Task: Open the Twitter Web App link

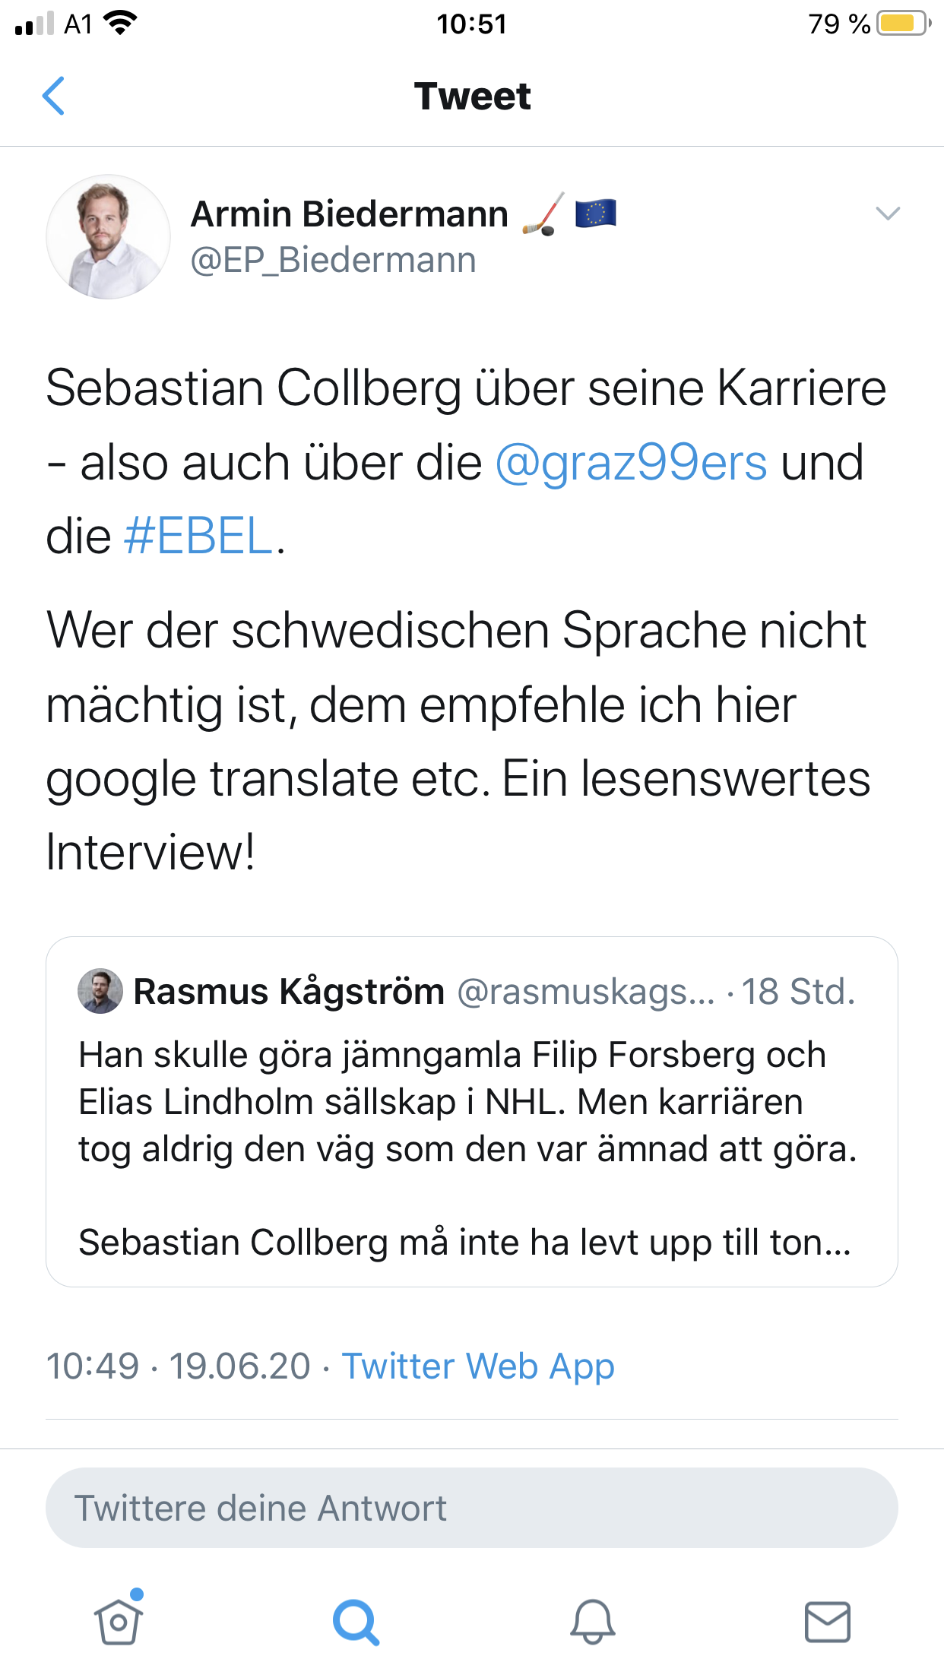Action: coord(477,1366)
